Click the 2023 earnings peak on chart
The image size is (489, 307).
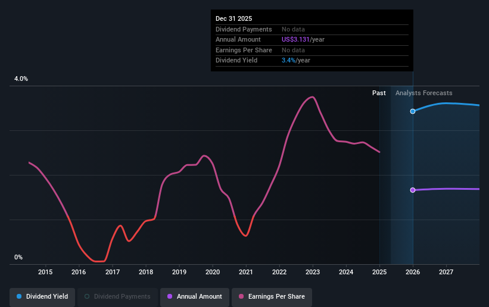tap(312, 97)
